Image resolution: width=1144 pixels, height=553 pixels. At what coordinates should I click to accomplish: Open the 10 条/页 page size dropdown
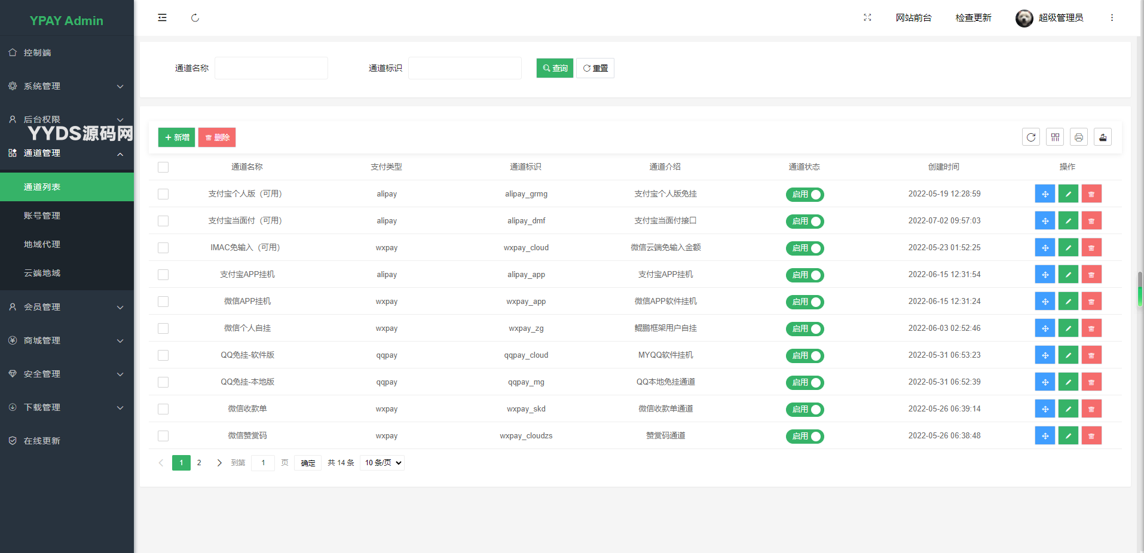383,463
